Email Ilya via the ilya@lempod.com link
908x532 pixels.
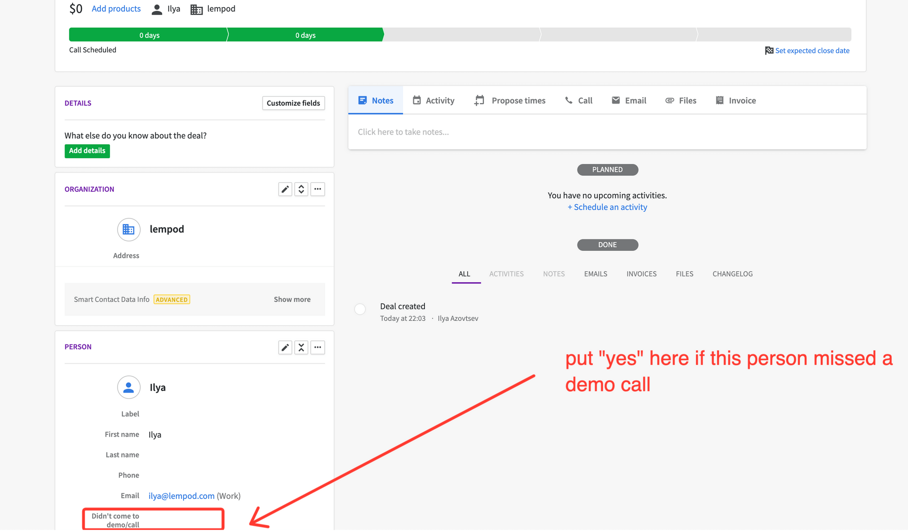tap(181, 495)
